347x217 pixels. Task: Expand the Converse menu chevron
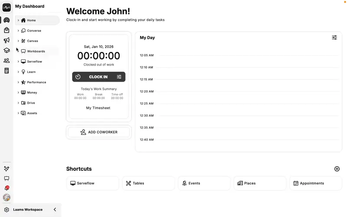(x=18, y=30)
